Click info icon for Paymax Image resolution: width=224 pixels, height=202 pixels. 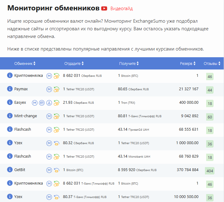point(10,89)
